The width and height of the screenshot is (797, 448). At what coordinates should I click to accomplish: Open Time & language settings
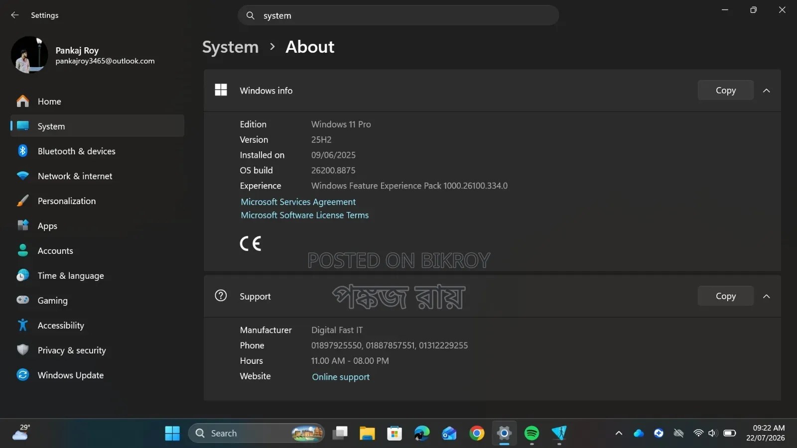(97, 275)
